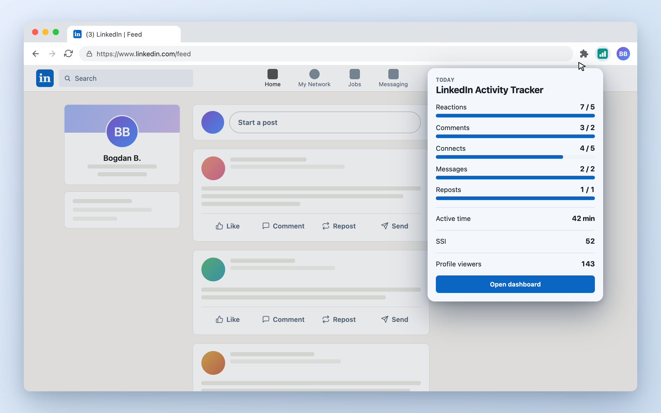Viewport: 661px width, 413px height.
Task: Click the browser back arrow
Action: tap(36, 54)
